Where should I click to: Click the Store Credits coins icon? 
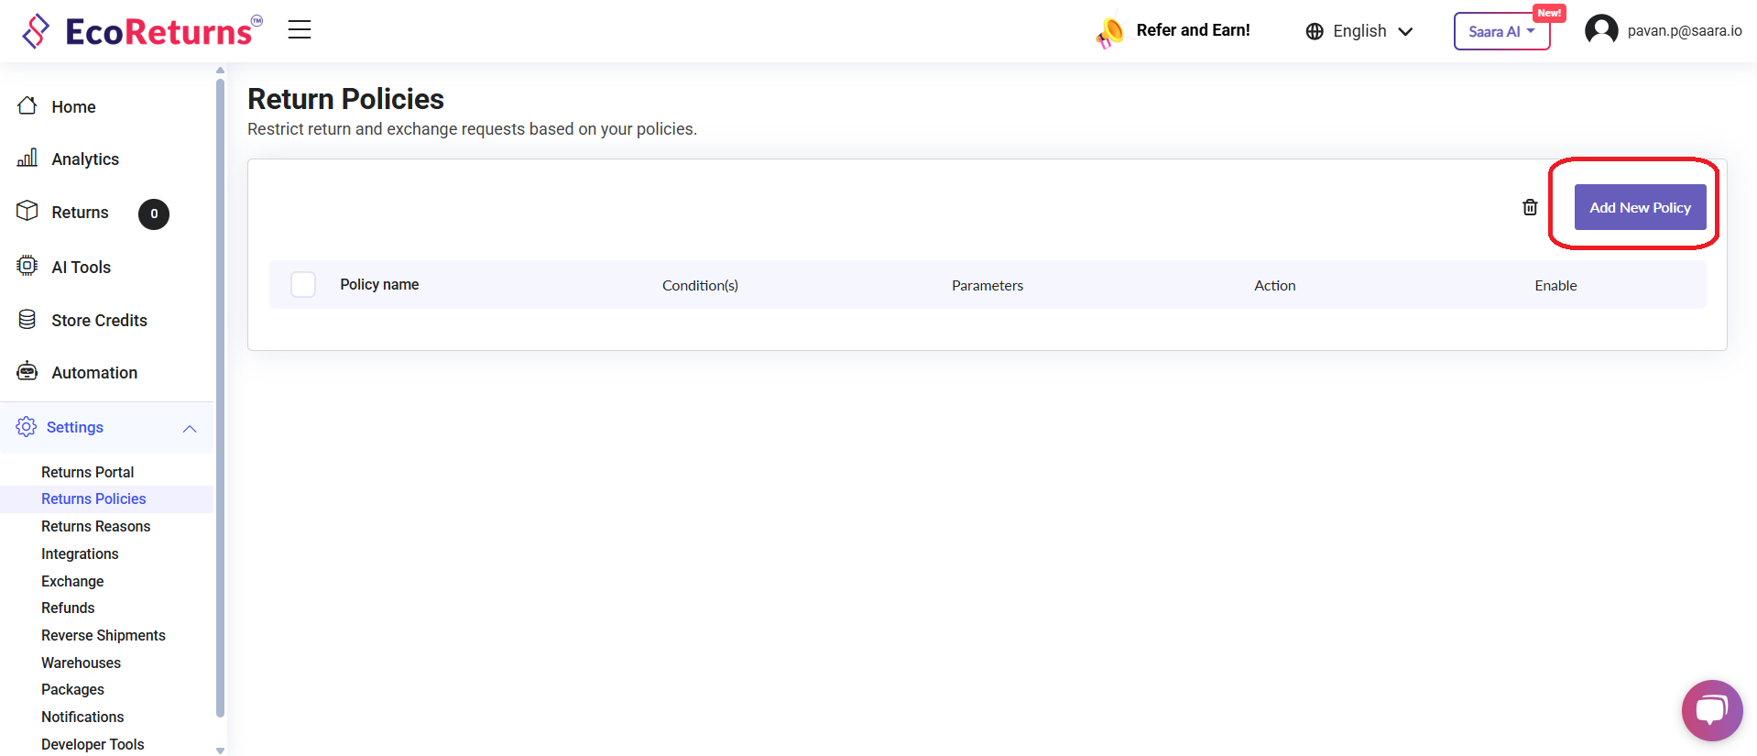(x=27, y=320)
